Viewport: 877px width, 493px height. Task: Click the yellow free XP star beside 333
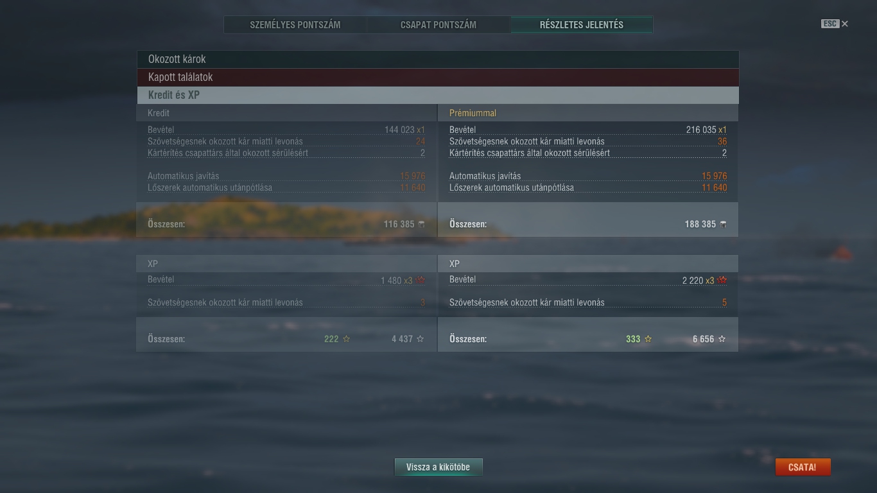tap(648, 339)
